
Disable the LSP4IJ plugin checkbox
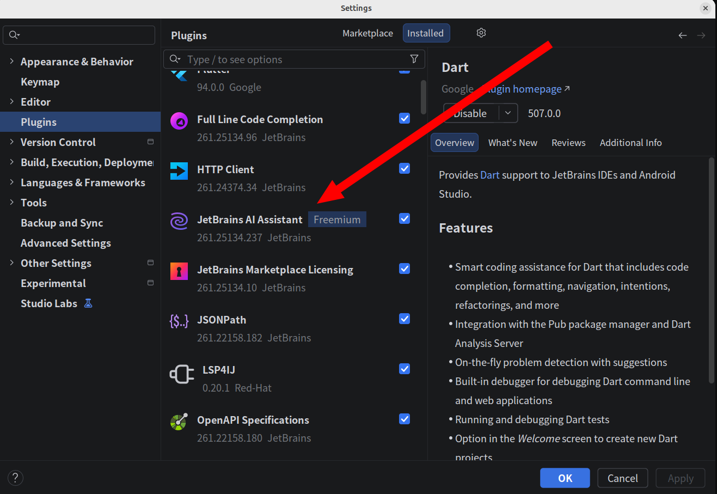click(405, 369)
